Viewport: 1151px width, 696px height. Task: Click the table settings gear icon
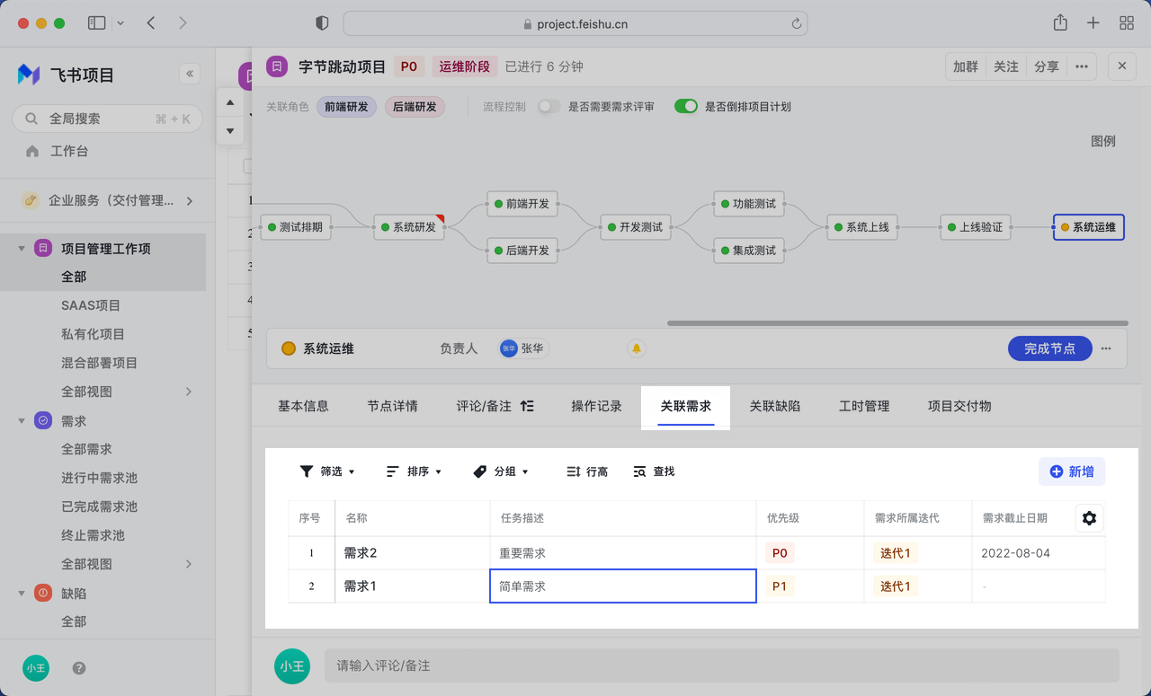pos(1089,518)
